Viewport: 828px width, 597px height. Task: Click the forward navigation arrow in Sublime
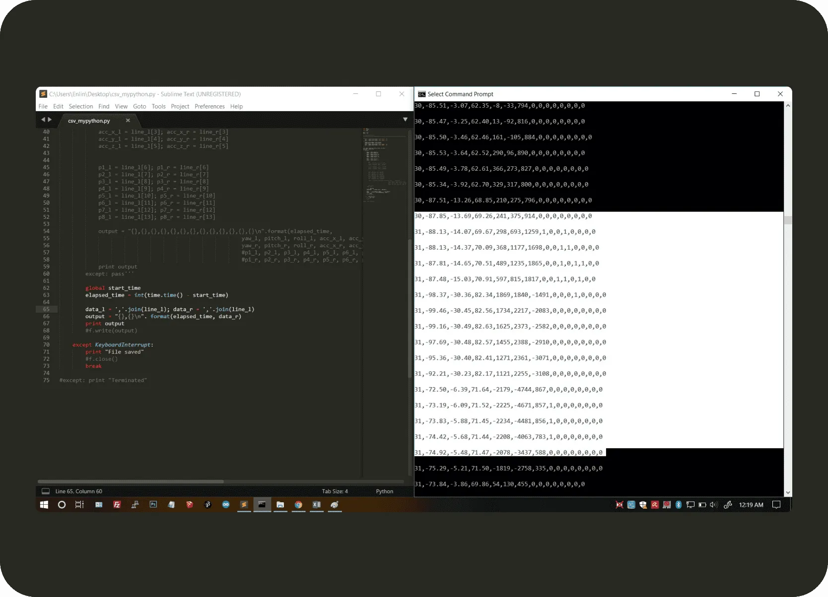pyautogui.click(x=50, y=119)
